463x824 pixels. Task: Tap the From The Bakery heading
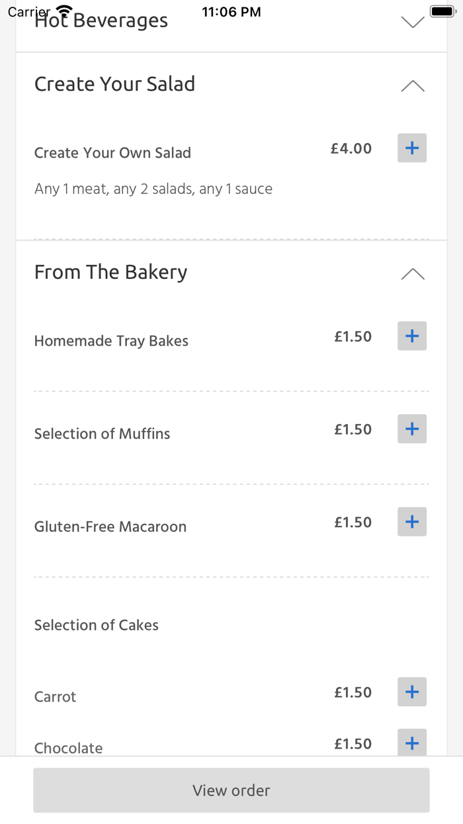coord(110,272)
